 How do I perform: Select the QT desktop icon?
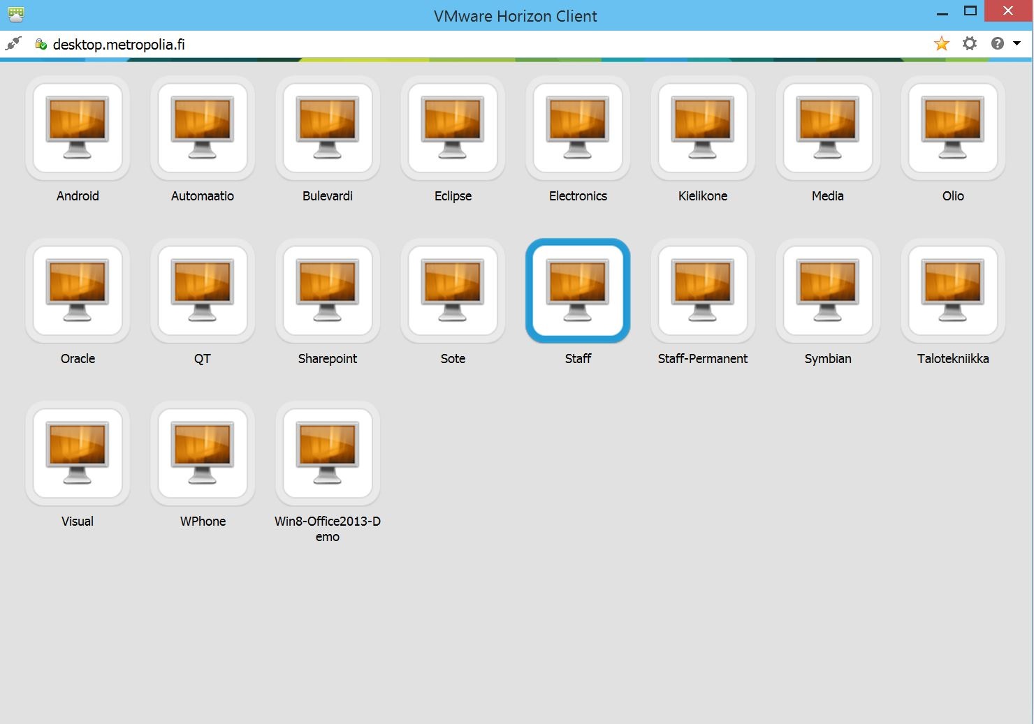pyautogui.click(x=203, y=291)
